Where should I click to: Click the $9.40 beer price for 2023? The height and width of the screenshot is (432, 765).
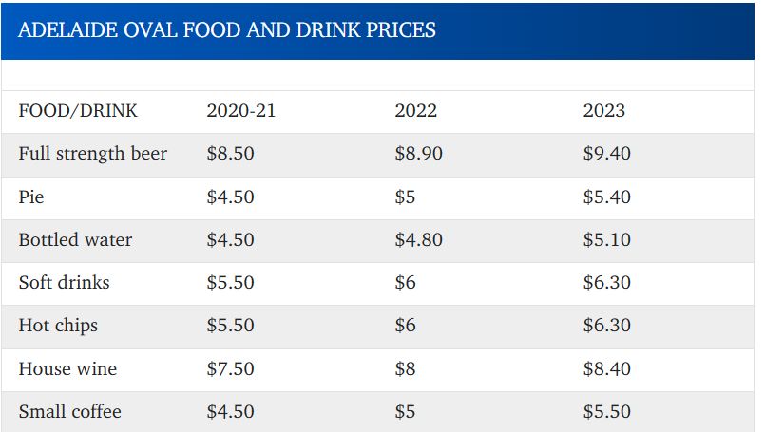(607, 154)
